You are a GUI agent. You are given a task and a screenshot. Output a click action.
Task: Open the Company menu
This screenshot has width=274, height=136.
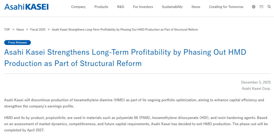(78, 7)
